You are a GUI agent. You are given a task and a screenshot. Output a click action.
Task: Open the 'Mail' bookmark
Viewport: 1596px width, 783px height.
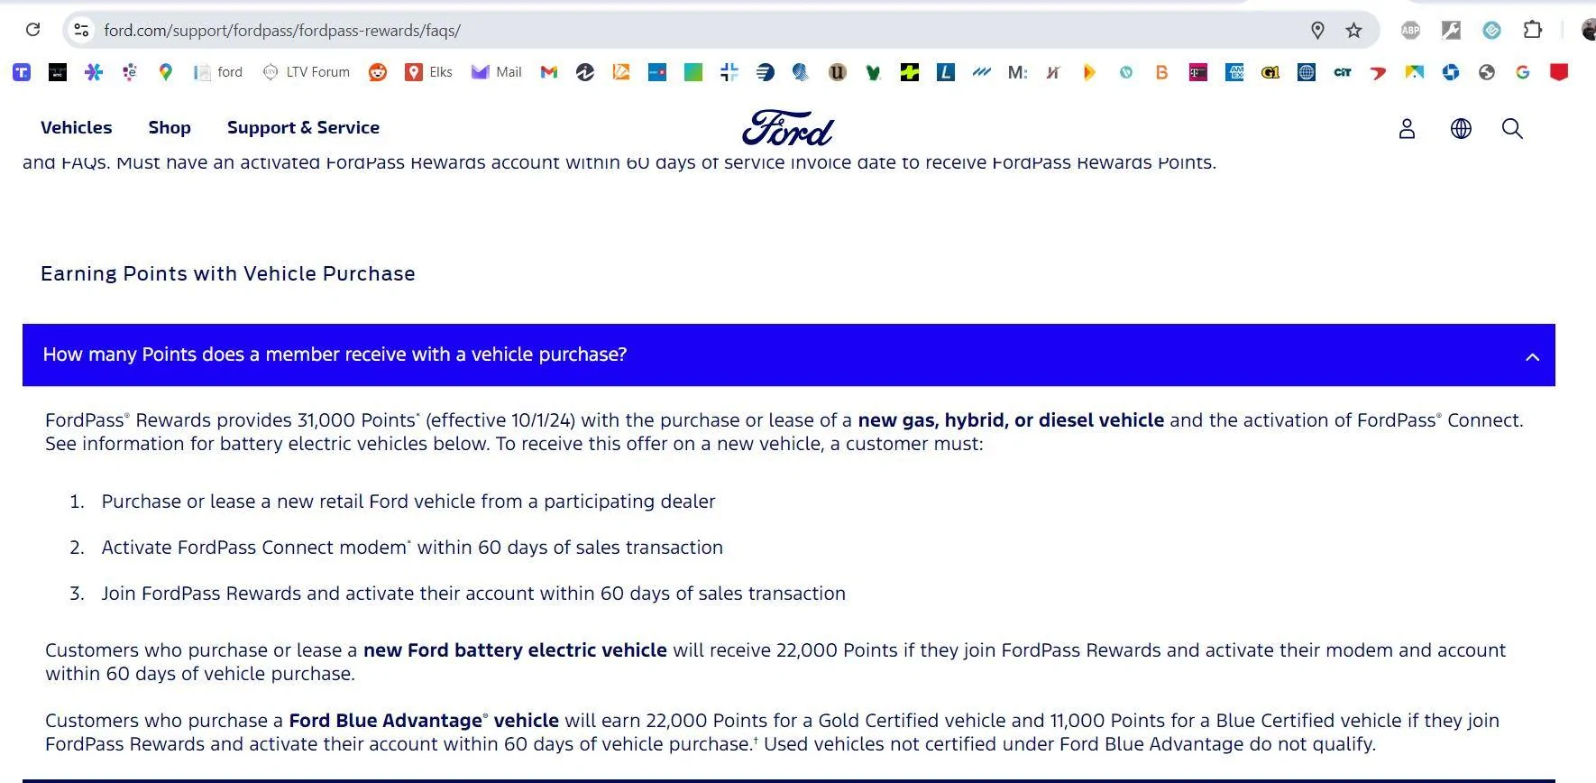tap(496, 72)
